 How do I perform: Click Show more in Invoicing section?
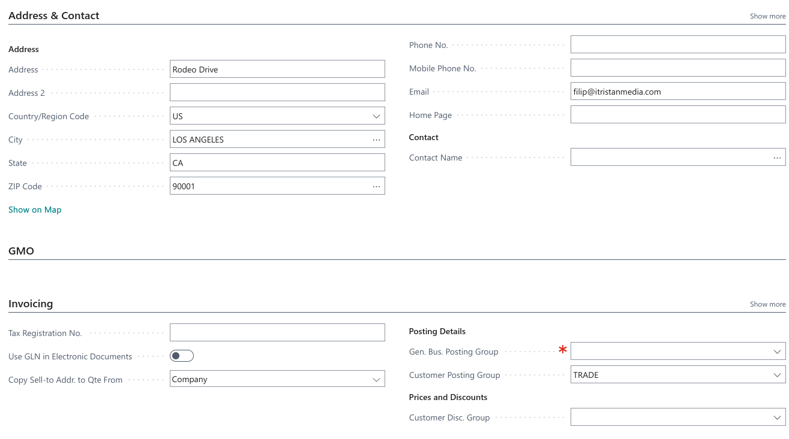coord(767,304)
